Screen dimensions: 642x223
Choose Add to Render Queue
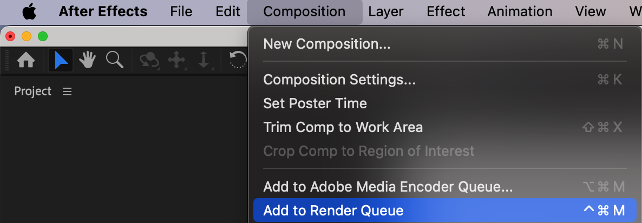point(445,211)
